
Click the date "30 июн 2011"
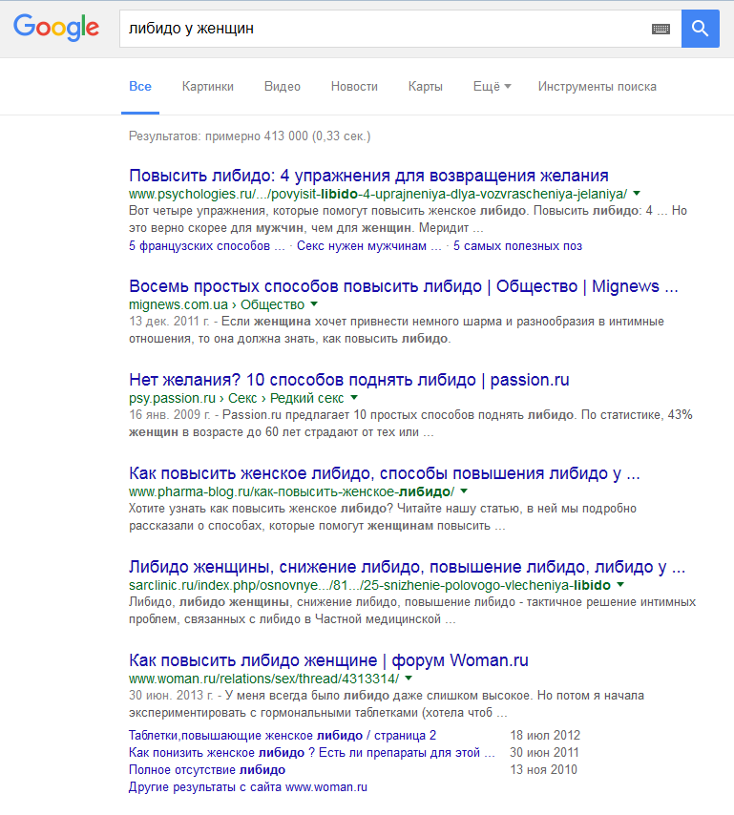coord(544,753)
